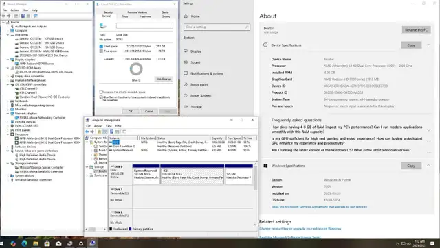Toggle Allow files to have contents indexed checkbox

pos(101,97)
